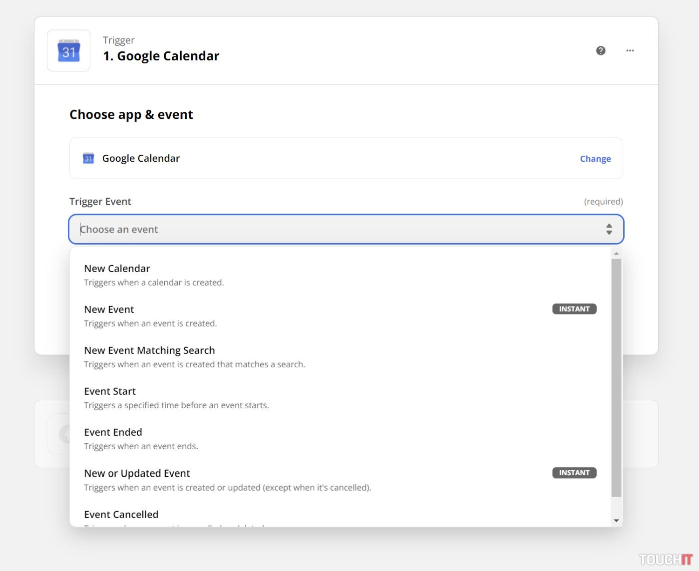
Task: Select New or Updated Event option
Action: [x=137, y=473]
